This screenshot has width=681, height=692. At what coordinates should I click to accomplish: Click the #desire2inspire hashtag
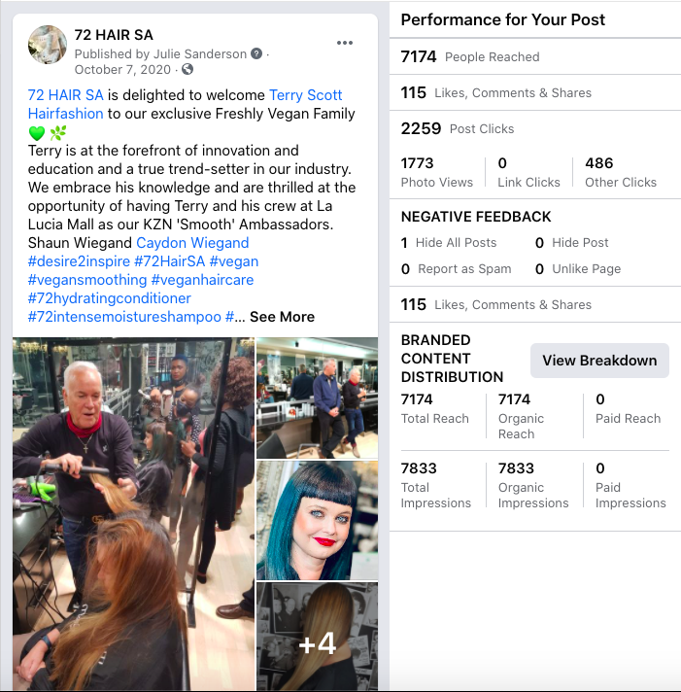pyautogui.click(x=79, y=261)
